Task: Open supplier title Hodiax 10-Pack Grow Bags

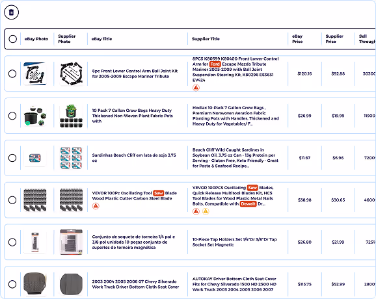Action: tap(235, 116)
